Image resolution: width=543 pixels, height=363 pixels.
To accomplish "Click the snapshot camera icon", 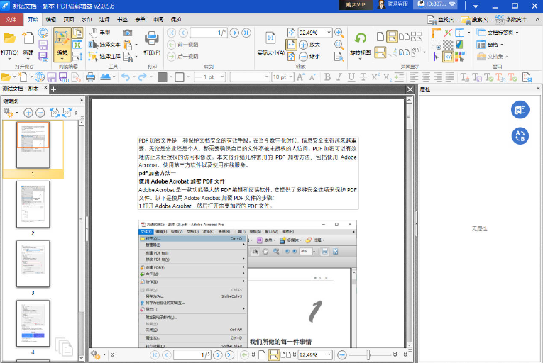I will [127, 33].
